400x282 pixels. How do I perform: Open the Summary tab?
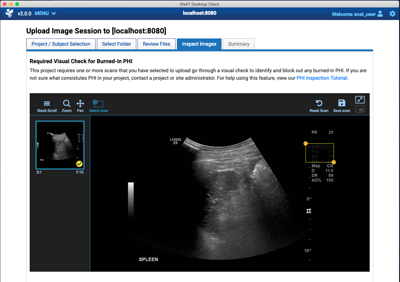pyautogui.click(x=239, y=44)
